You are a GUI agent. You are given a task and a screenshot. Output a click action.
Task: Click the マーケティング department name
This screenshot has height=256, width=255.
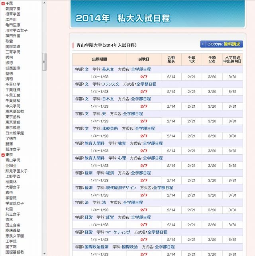point(118,232)
